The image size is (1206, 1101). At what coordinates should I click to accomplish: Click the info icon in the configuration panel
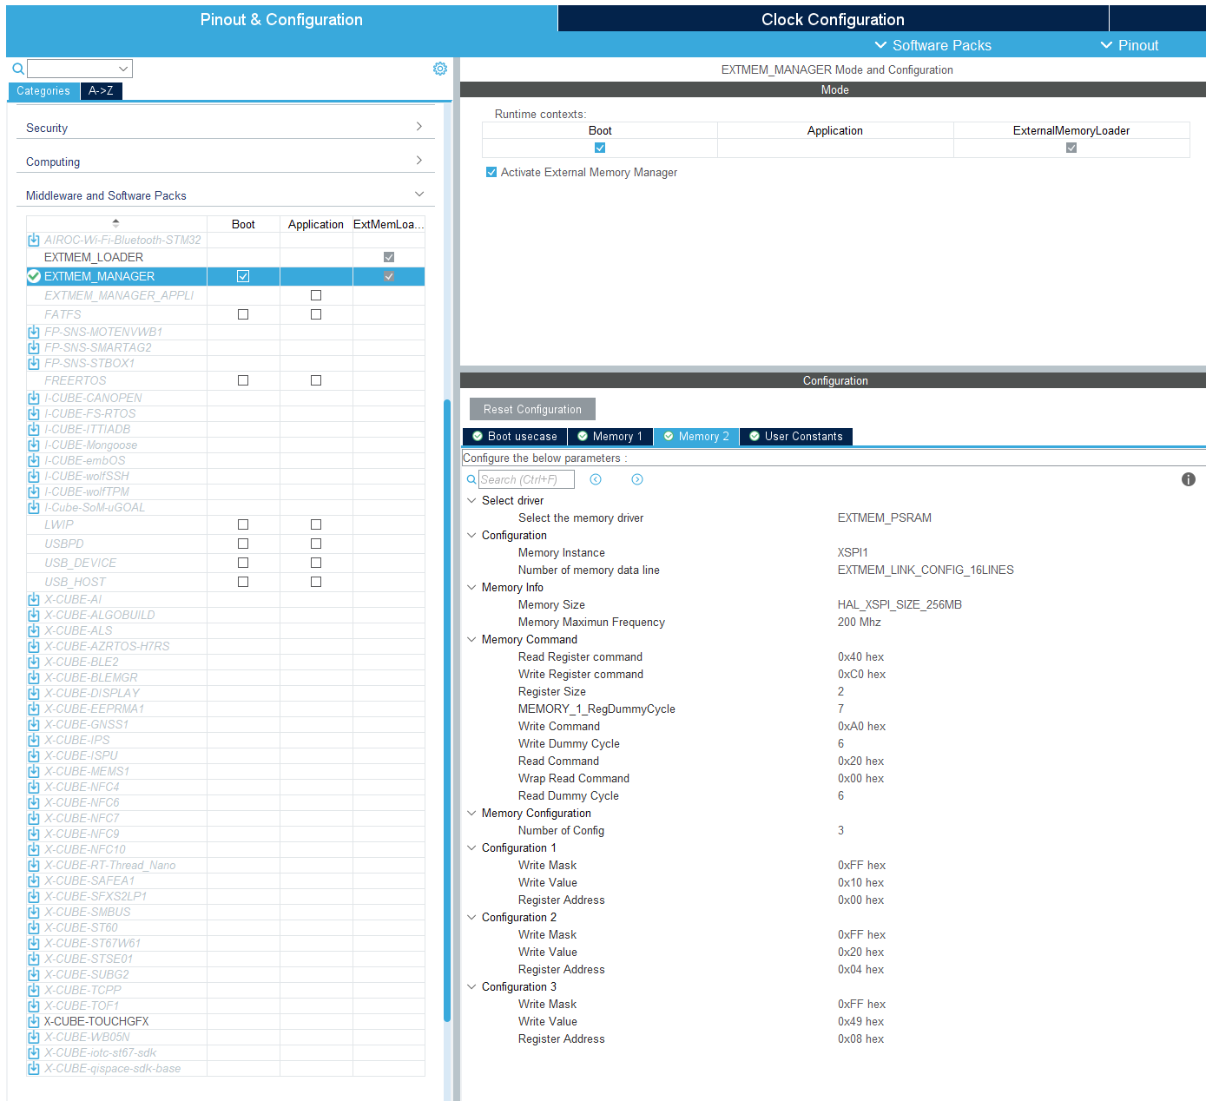1188,479
